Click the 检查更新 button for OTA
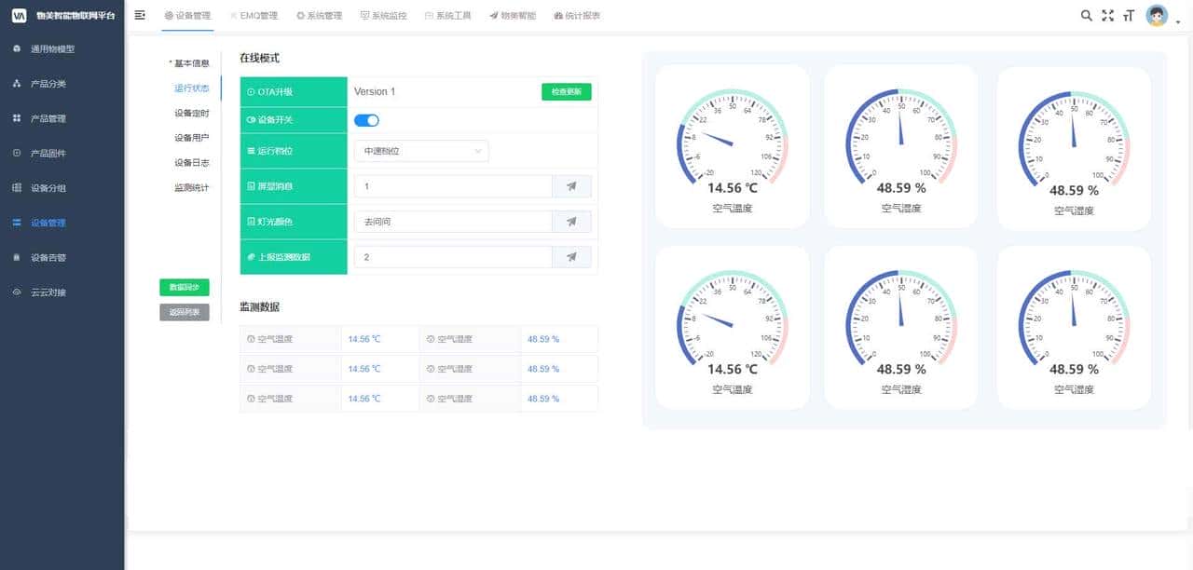 pos(566,92)
